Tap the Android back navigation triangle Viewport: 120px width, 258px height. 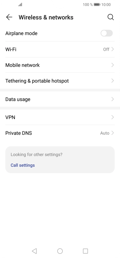pyautogui.click(x=34, y=251)
